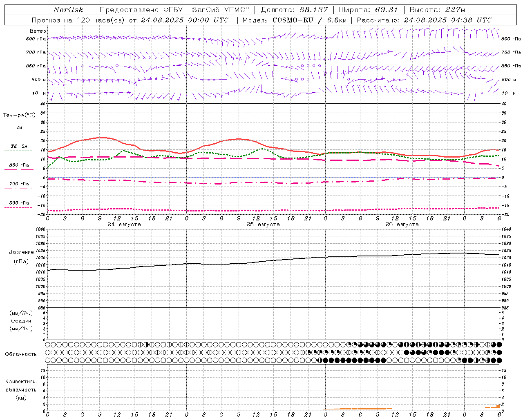Click the 'Тем-ра(°C)' temperature label

(19, 116)
